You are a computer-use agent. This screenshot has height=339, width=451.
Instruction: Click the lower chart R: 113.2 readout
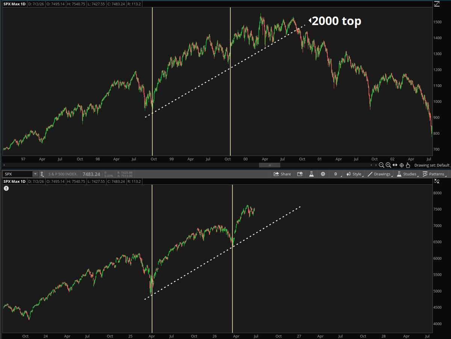[x=134, y=181]
